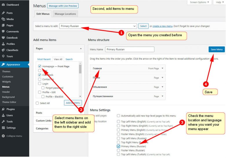
Task: Enable Footer Menu (Russian) location checkbox
Action: [x=119, y=150]
